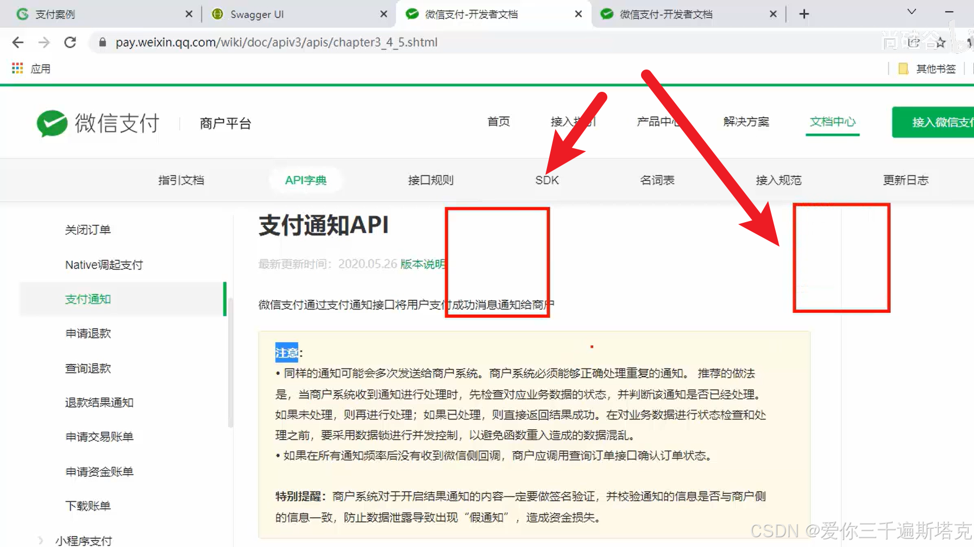Click the 应用 bookmarks label
Viewport: 974px width, 547px height.
(x=41, y=68)
